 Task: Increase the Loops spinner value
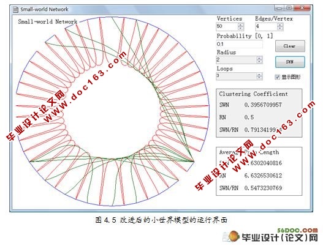pyautogui.click(x=259, y=74)
